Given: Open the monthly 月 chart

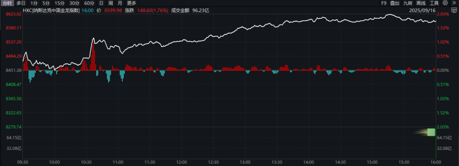Looking at the screenshot, I should (x=120, y=3).
